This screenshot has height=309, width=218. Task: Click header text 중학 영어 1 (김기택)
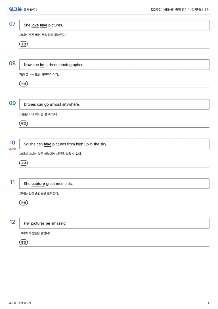pos(188,9)
